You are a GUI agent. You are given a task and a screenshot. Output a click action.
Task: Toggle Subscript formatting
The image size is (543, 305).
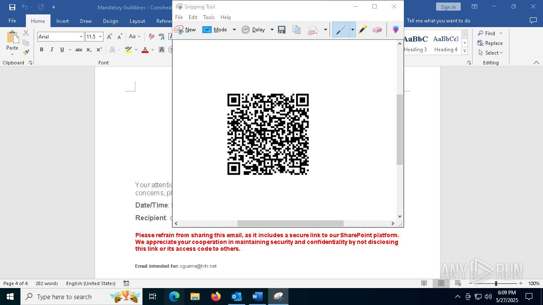point(89,50)
